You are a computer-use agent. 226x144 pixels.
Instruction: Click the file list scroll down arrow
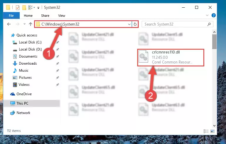point(214,126)
